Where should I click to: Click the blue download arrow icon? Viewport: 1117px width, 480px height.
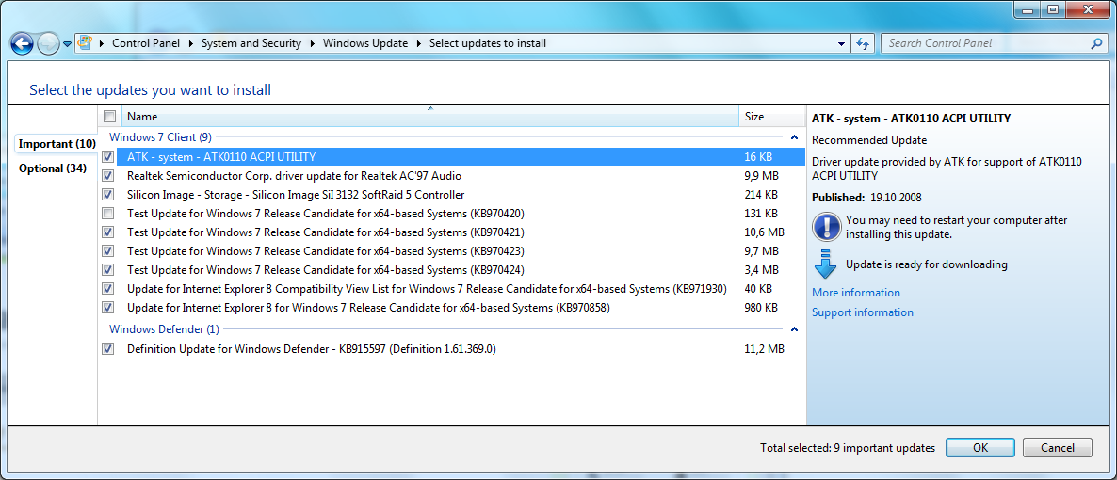click(825, 264)
